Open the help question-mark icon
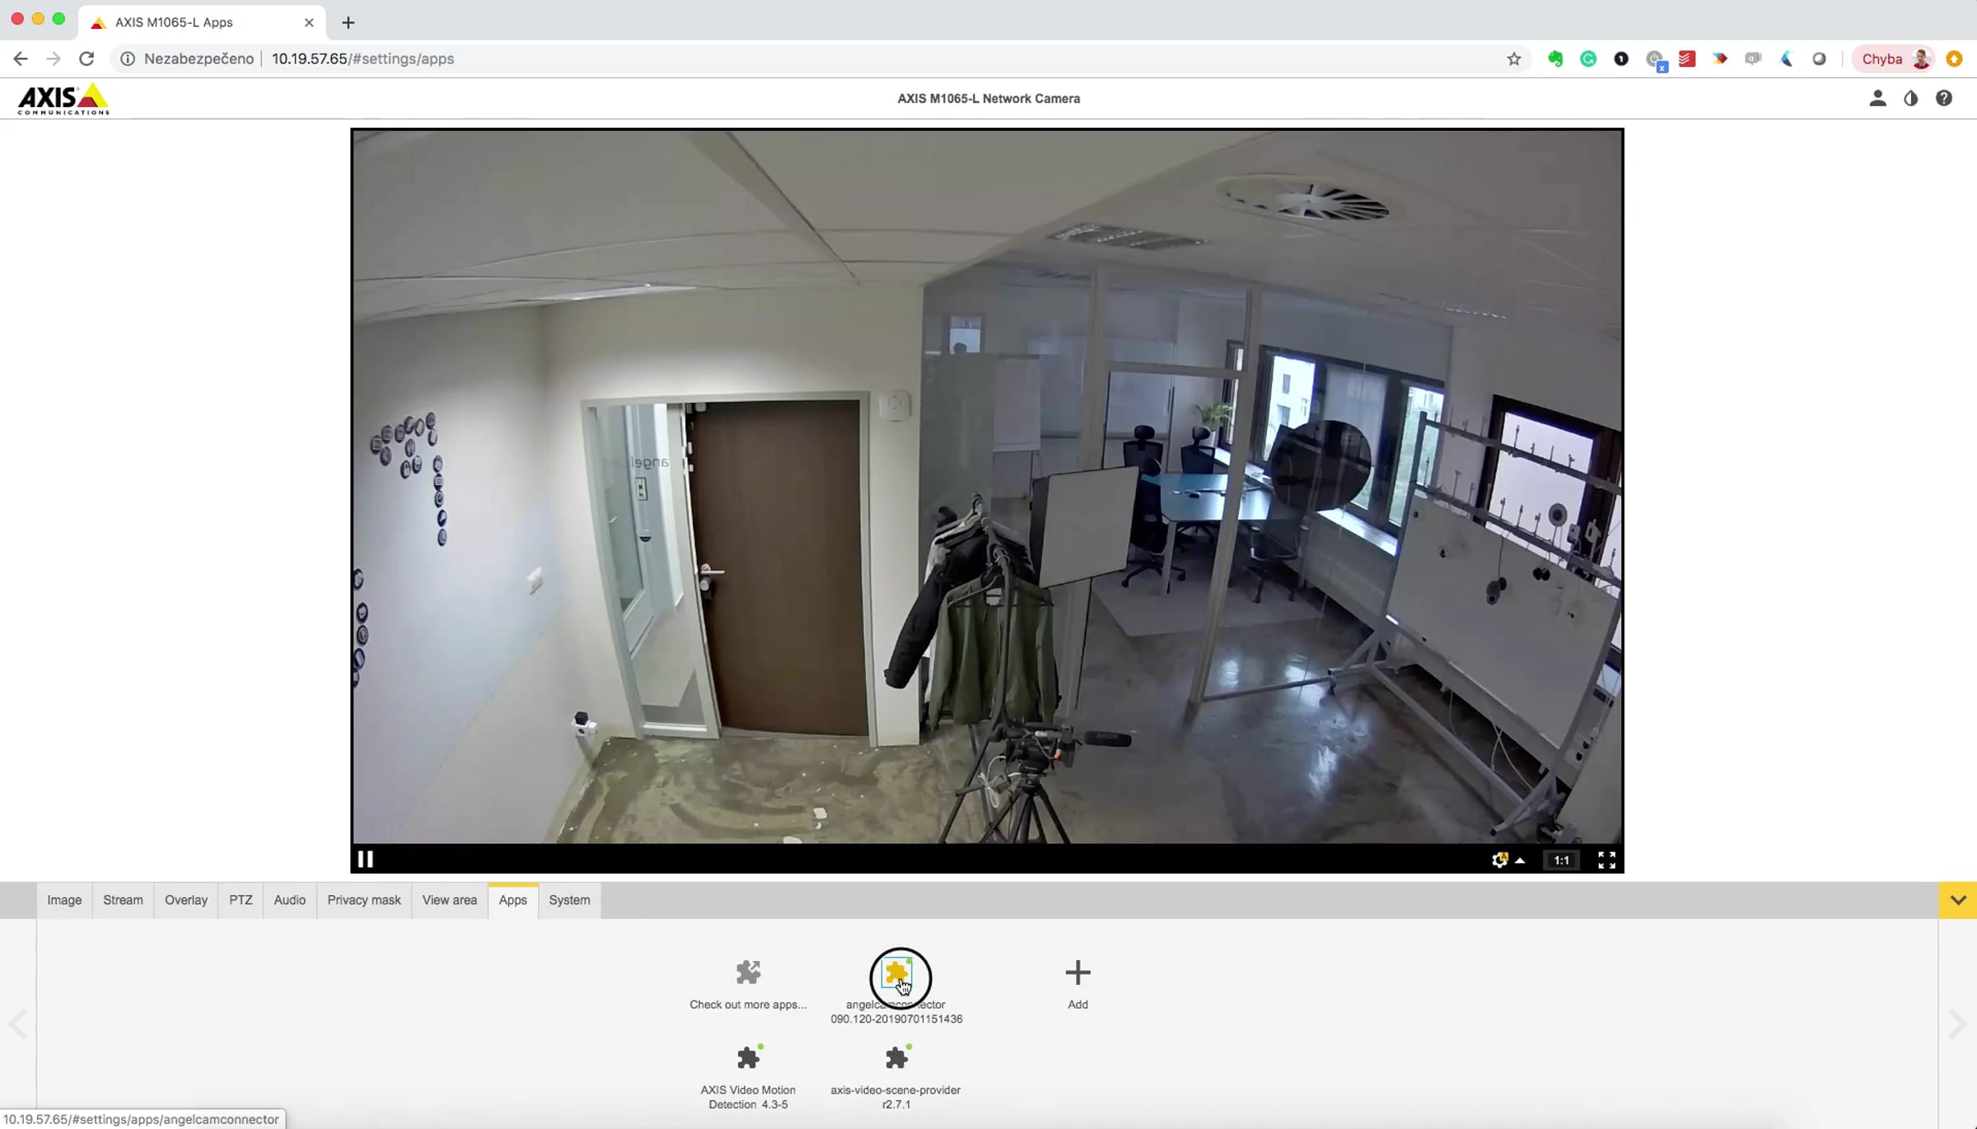This screenshot has width=1977, height=1129. (x=1944, y=98)
